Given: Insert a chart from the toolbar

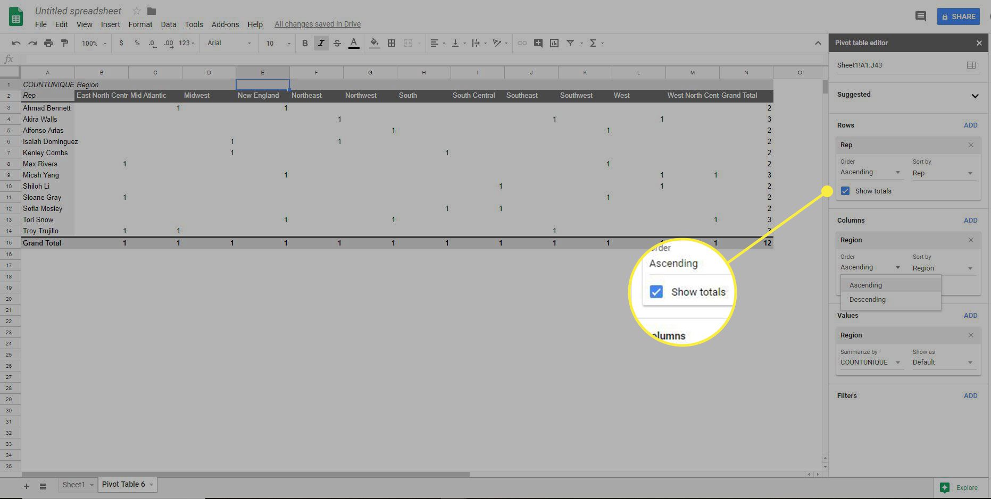Looking at the screenshot, I should 554,43.
